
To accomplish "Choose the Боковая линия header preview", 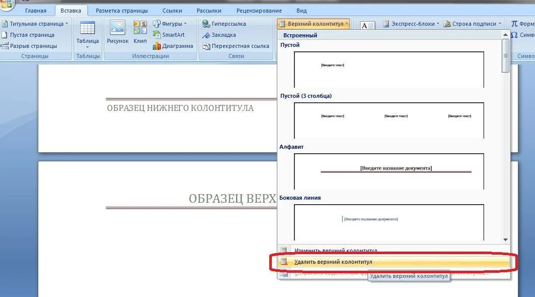I will click(389, 222).
